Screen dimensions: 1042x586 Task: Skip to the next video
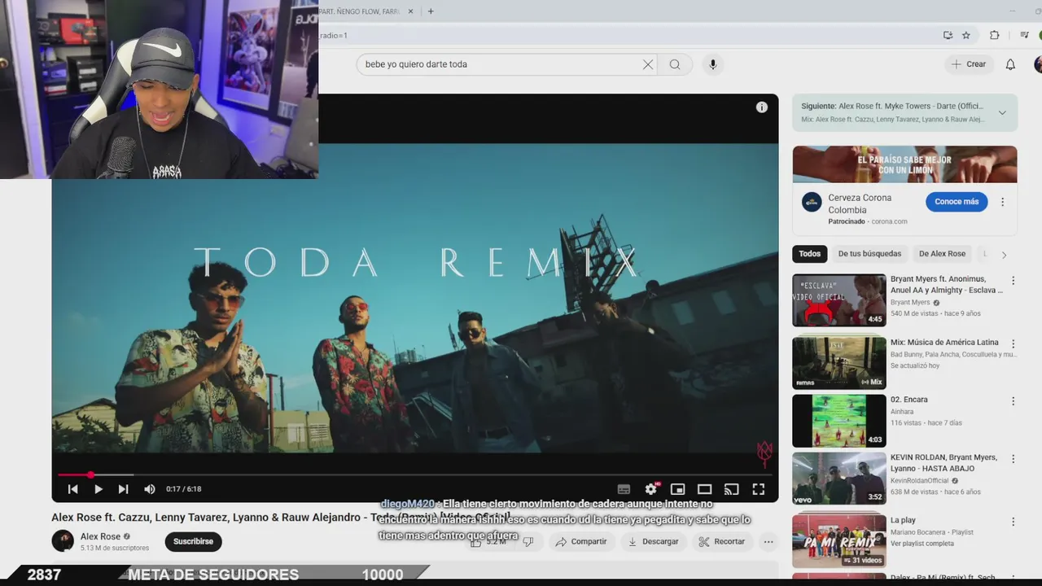[x=123, y=489]
